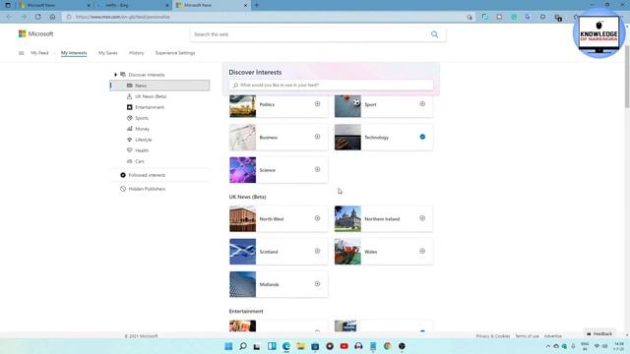Open Widgets from taskbar
The height and width of the screenshot is (354, 630).
(x=272, y=346)
